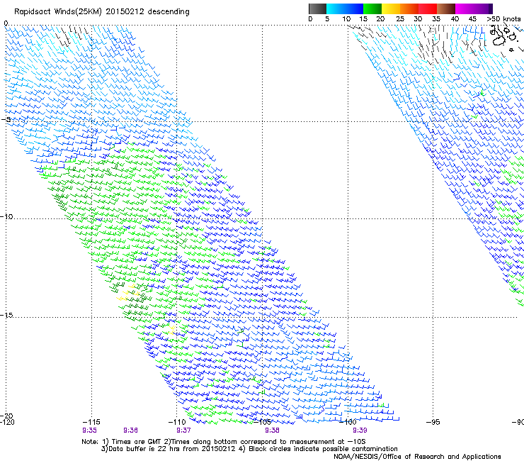The image size is (524, 461).
Task: Click the purple time label "9:37"
Action: (183, 431)
